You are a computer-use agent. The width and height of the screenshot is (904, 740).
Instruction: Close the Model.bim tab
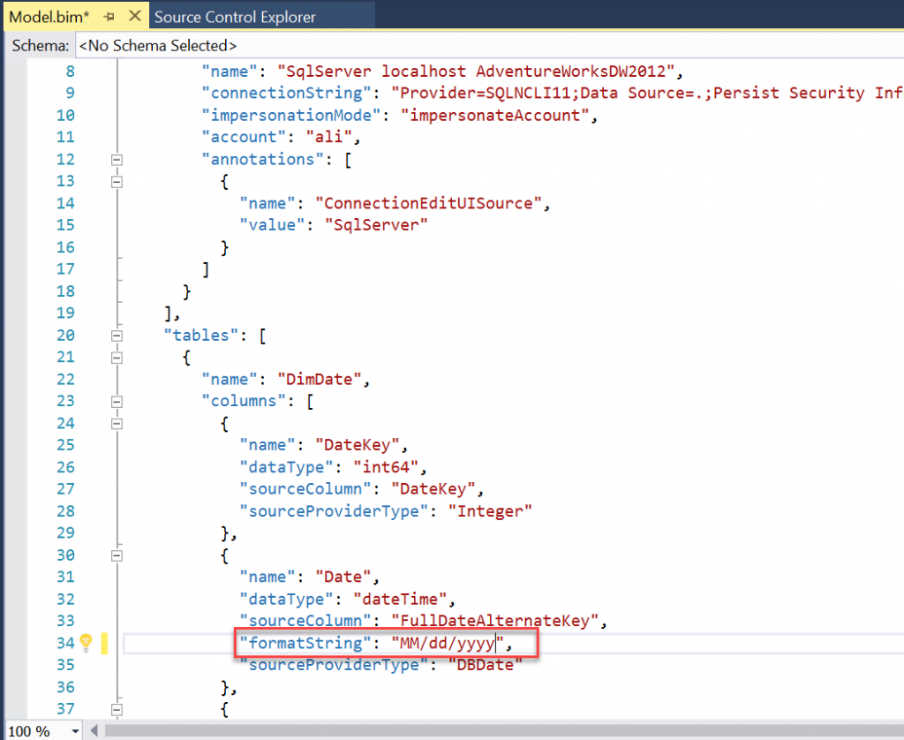134,17
